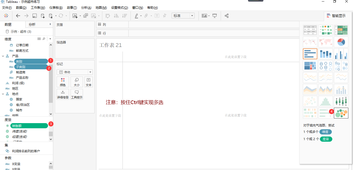Image resolution: width=353 pixels, height=170 pixels.
Task: Open the 分析(A) menu
Action: click(86, 8)
